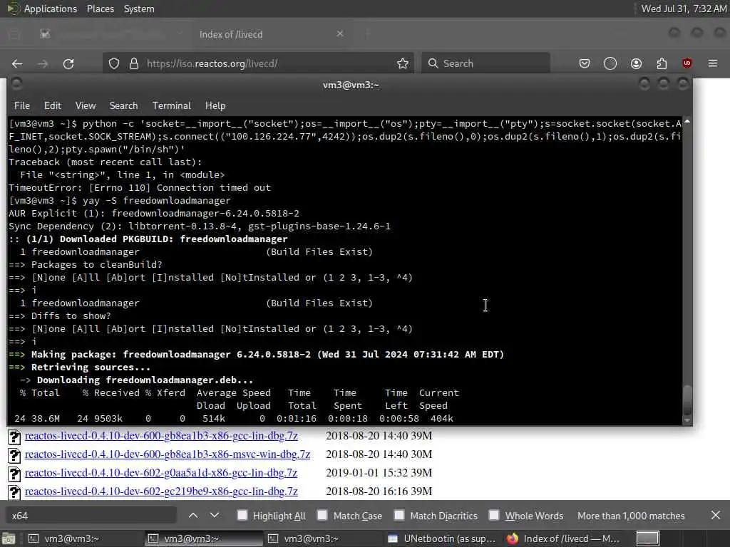Open the Pocket save icon
730x547 pixels.
pos(585,63)
